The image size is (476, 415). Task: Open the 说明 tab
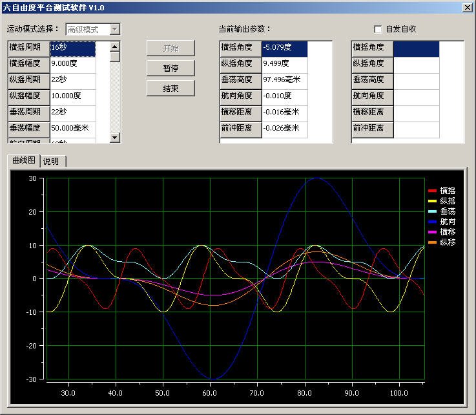[x=51, y=161]
